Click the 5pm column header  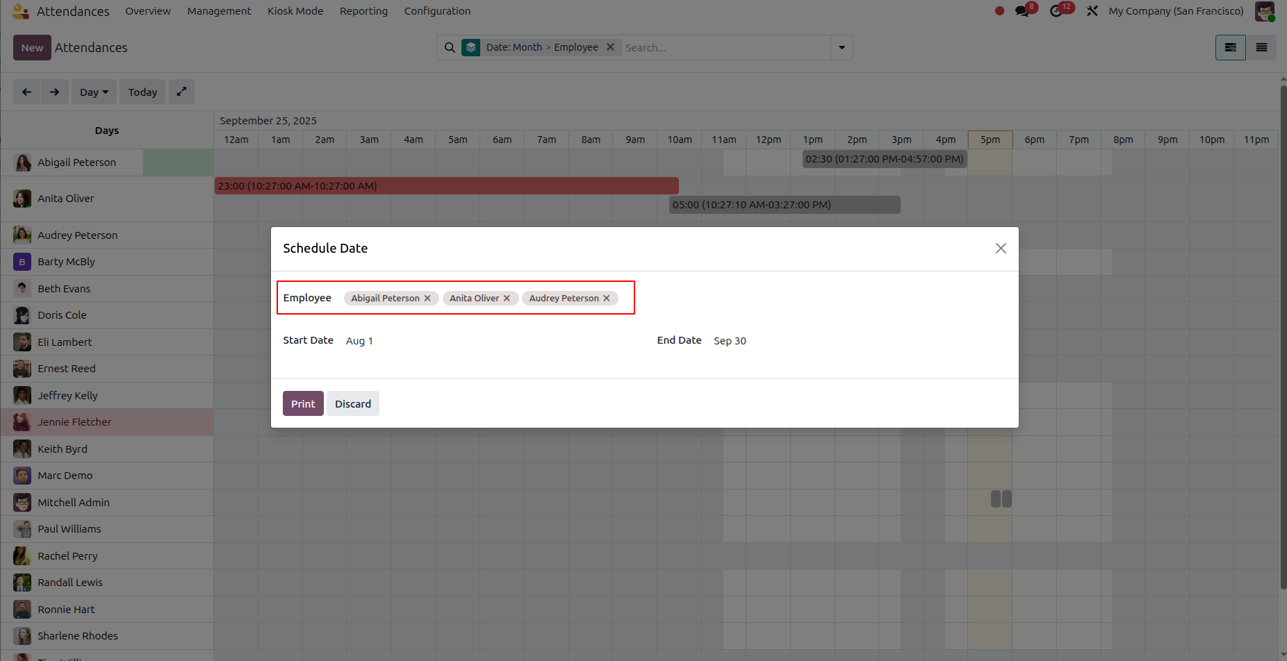990,140
